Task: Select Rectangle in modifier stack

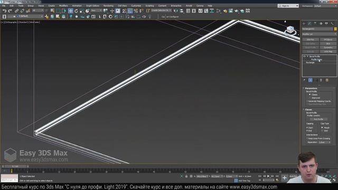Action: pos(310,62)
